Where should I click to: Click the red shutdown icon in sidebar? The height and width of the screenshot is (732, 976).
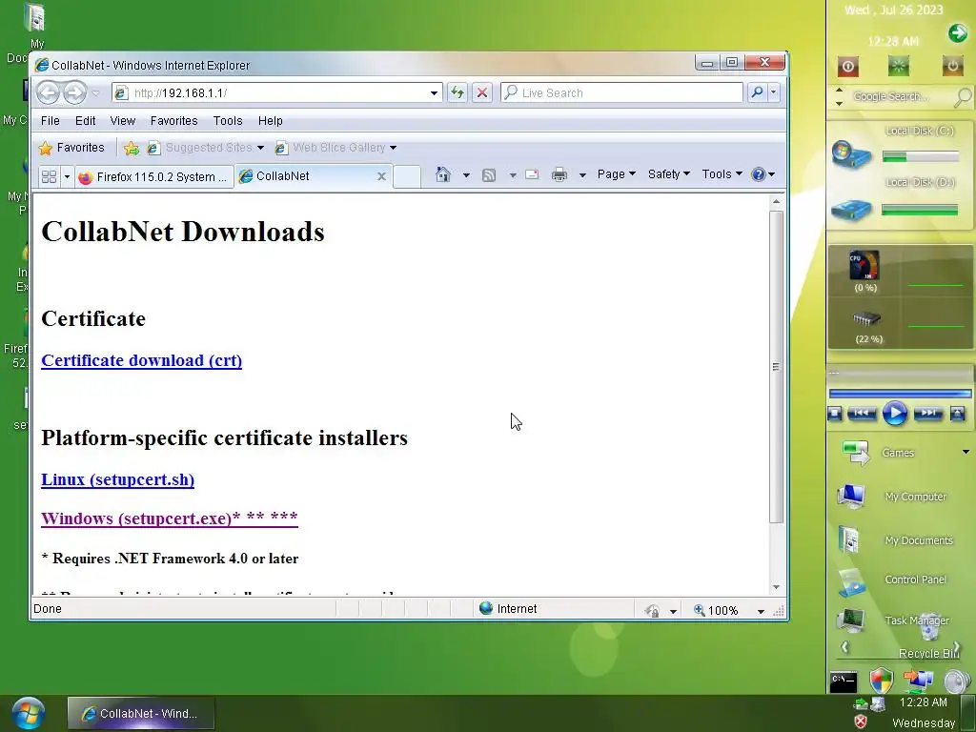(847, 67)
